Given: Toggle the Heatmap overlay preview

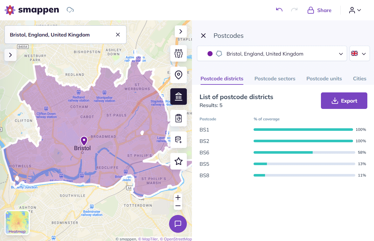Looking at the screenshot, I should (17, 222).
